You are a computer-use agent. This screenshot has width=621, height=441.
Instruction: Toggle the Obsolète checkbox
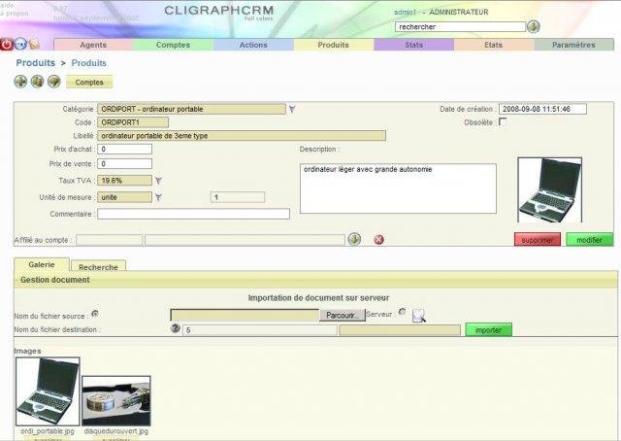point(502,122)
